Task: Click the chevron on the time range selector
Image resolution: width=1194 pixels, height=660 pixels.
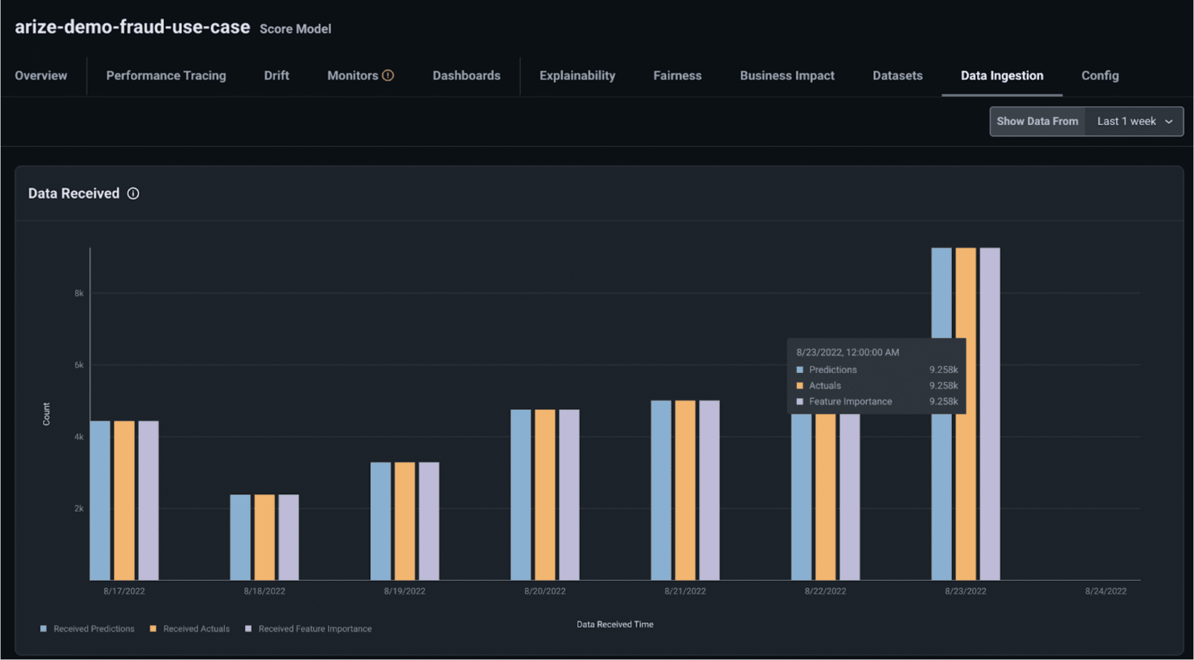Action: pos(1169,122)
